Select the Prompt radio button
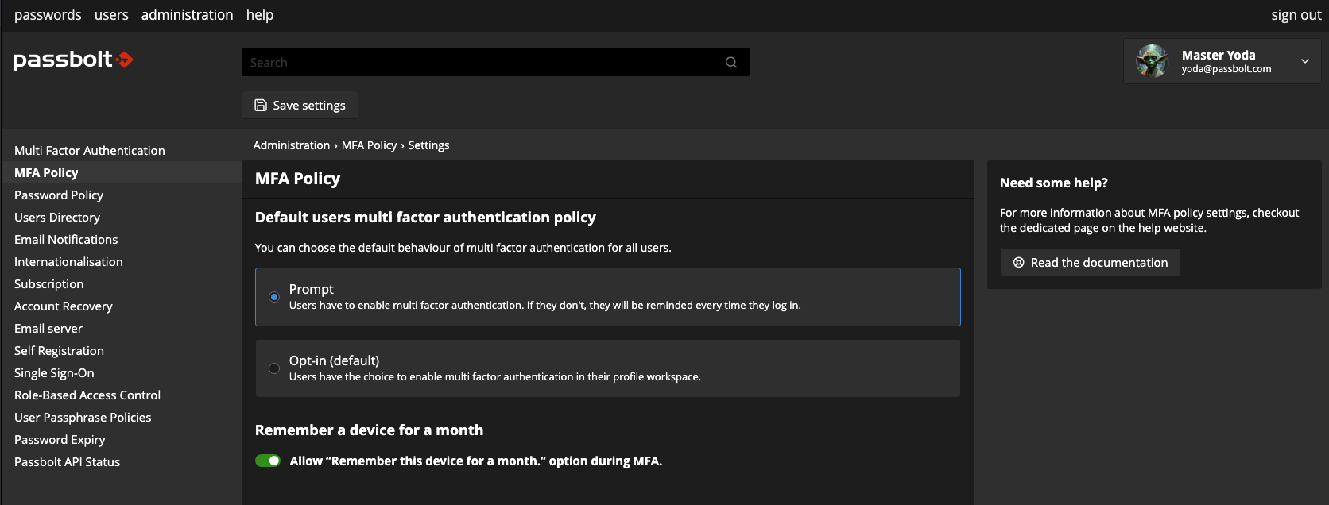The width and height of the screenshot is (1329, 505). [x=274, y=297]
